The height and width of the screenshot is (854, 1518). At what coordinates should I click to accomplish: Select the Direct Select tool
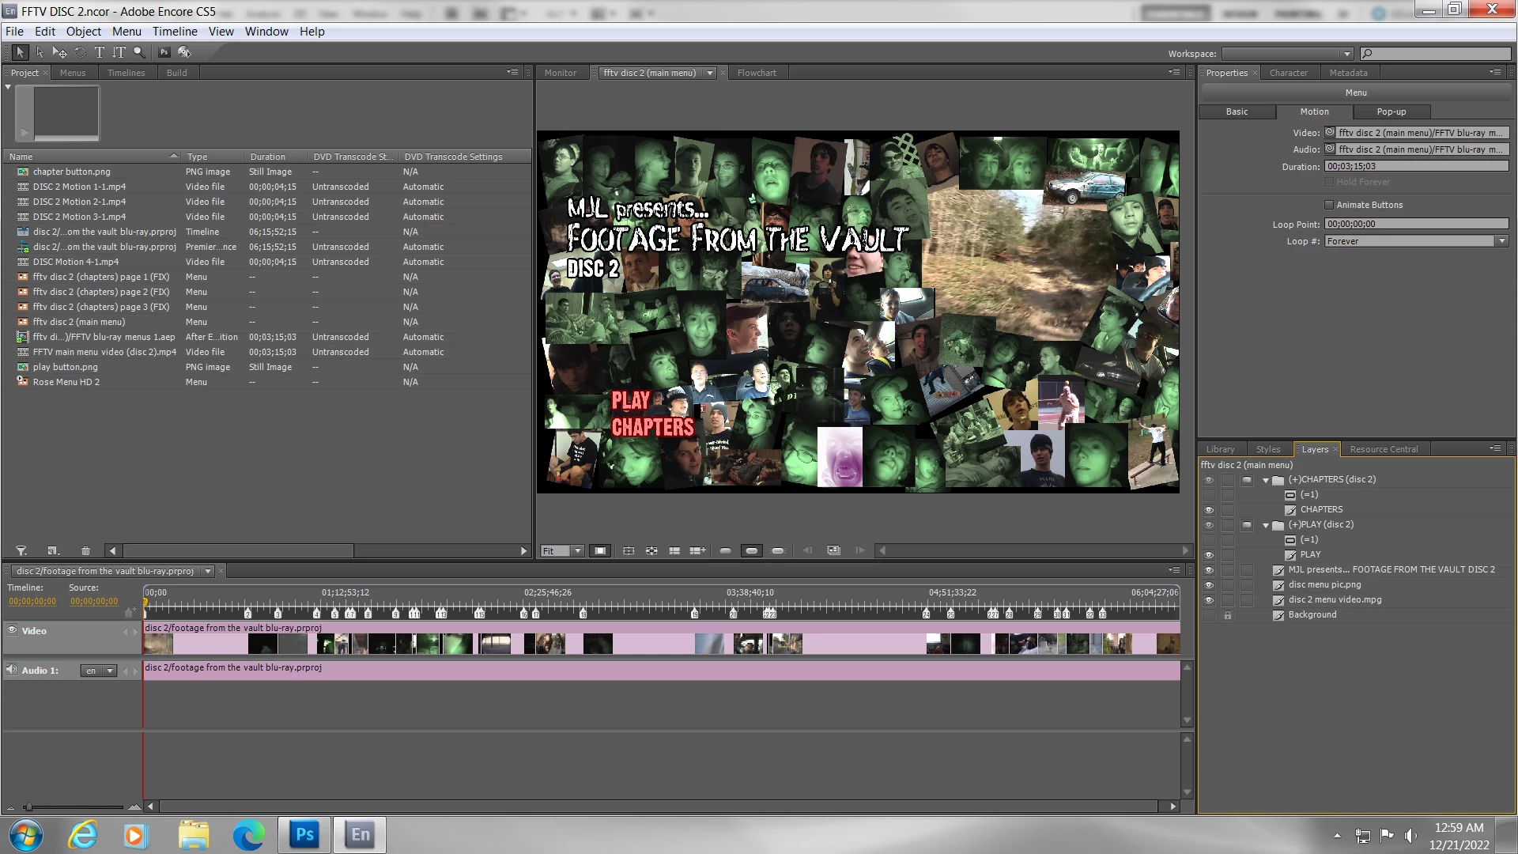[x=40, y=52]
